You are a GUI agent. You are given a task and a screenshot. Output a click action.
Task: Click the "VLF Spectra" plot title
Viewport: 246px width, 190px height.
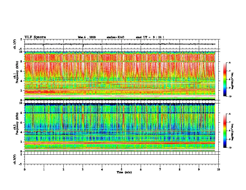click(x=35, y=37)
